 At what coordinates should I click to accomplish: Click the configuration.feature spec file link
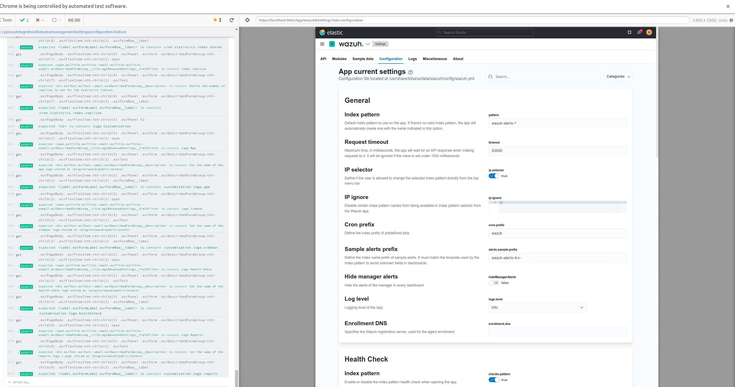click(x=64, y=32)
